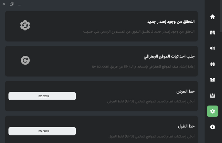Click the vertical scrollbar at the window edge
The height and width of the screenshot is (143, 222).
point(221,16)
